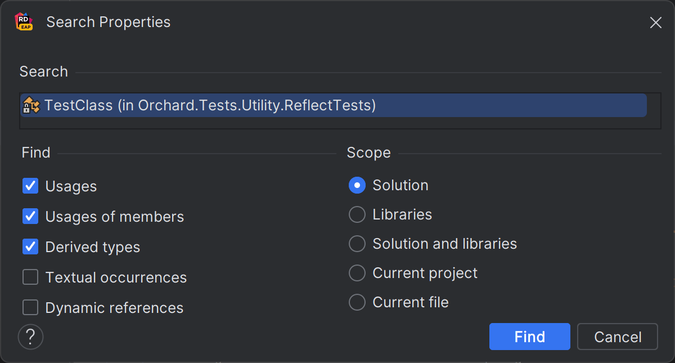Select Solution and libraries scope

357,244
